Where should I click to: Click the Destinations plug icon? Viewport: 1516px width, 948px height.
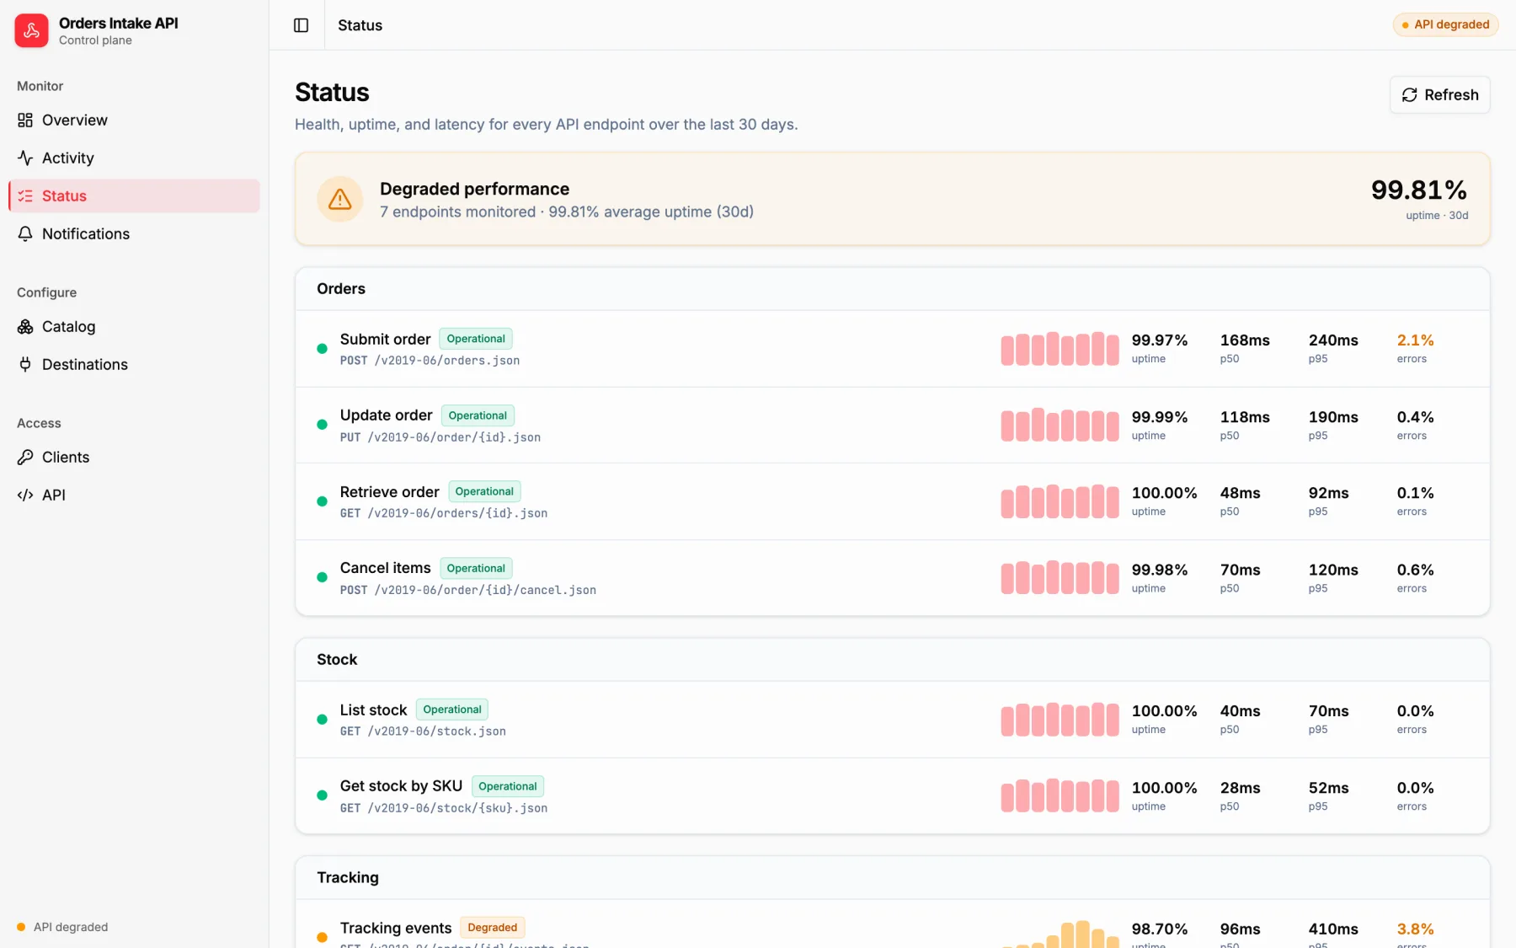coord(25,364)
